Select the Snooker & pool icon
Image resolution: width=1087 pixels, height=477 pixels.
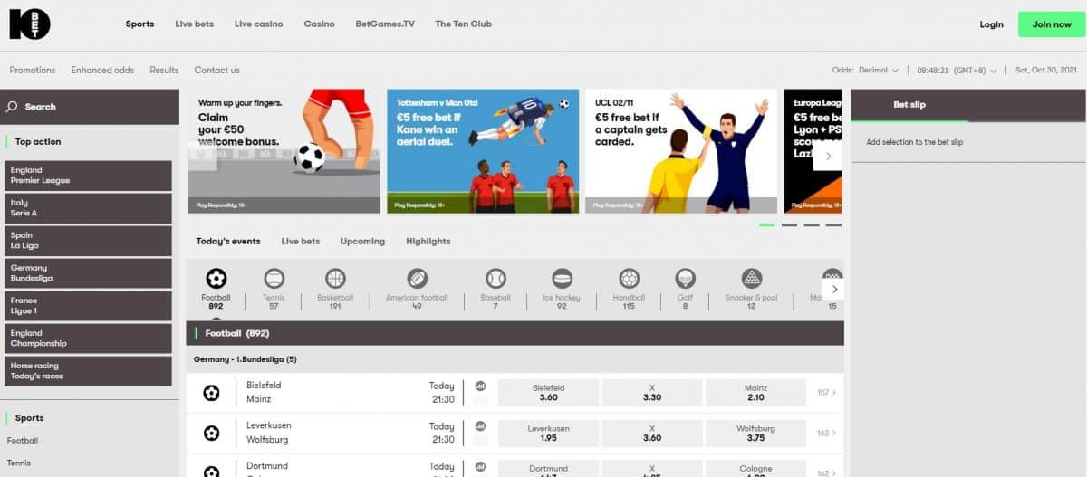coord(752,279)
